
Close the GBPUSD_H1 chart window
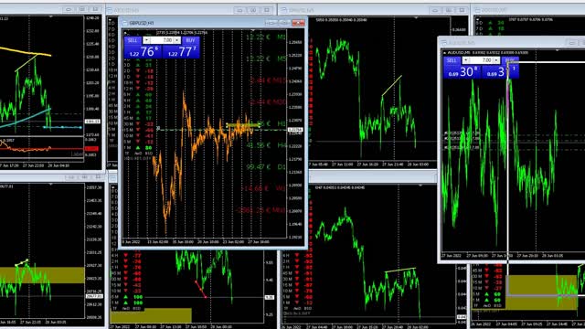(x=298, y=23)
